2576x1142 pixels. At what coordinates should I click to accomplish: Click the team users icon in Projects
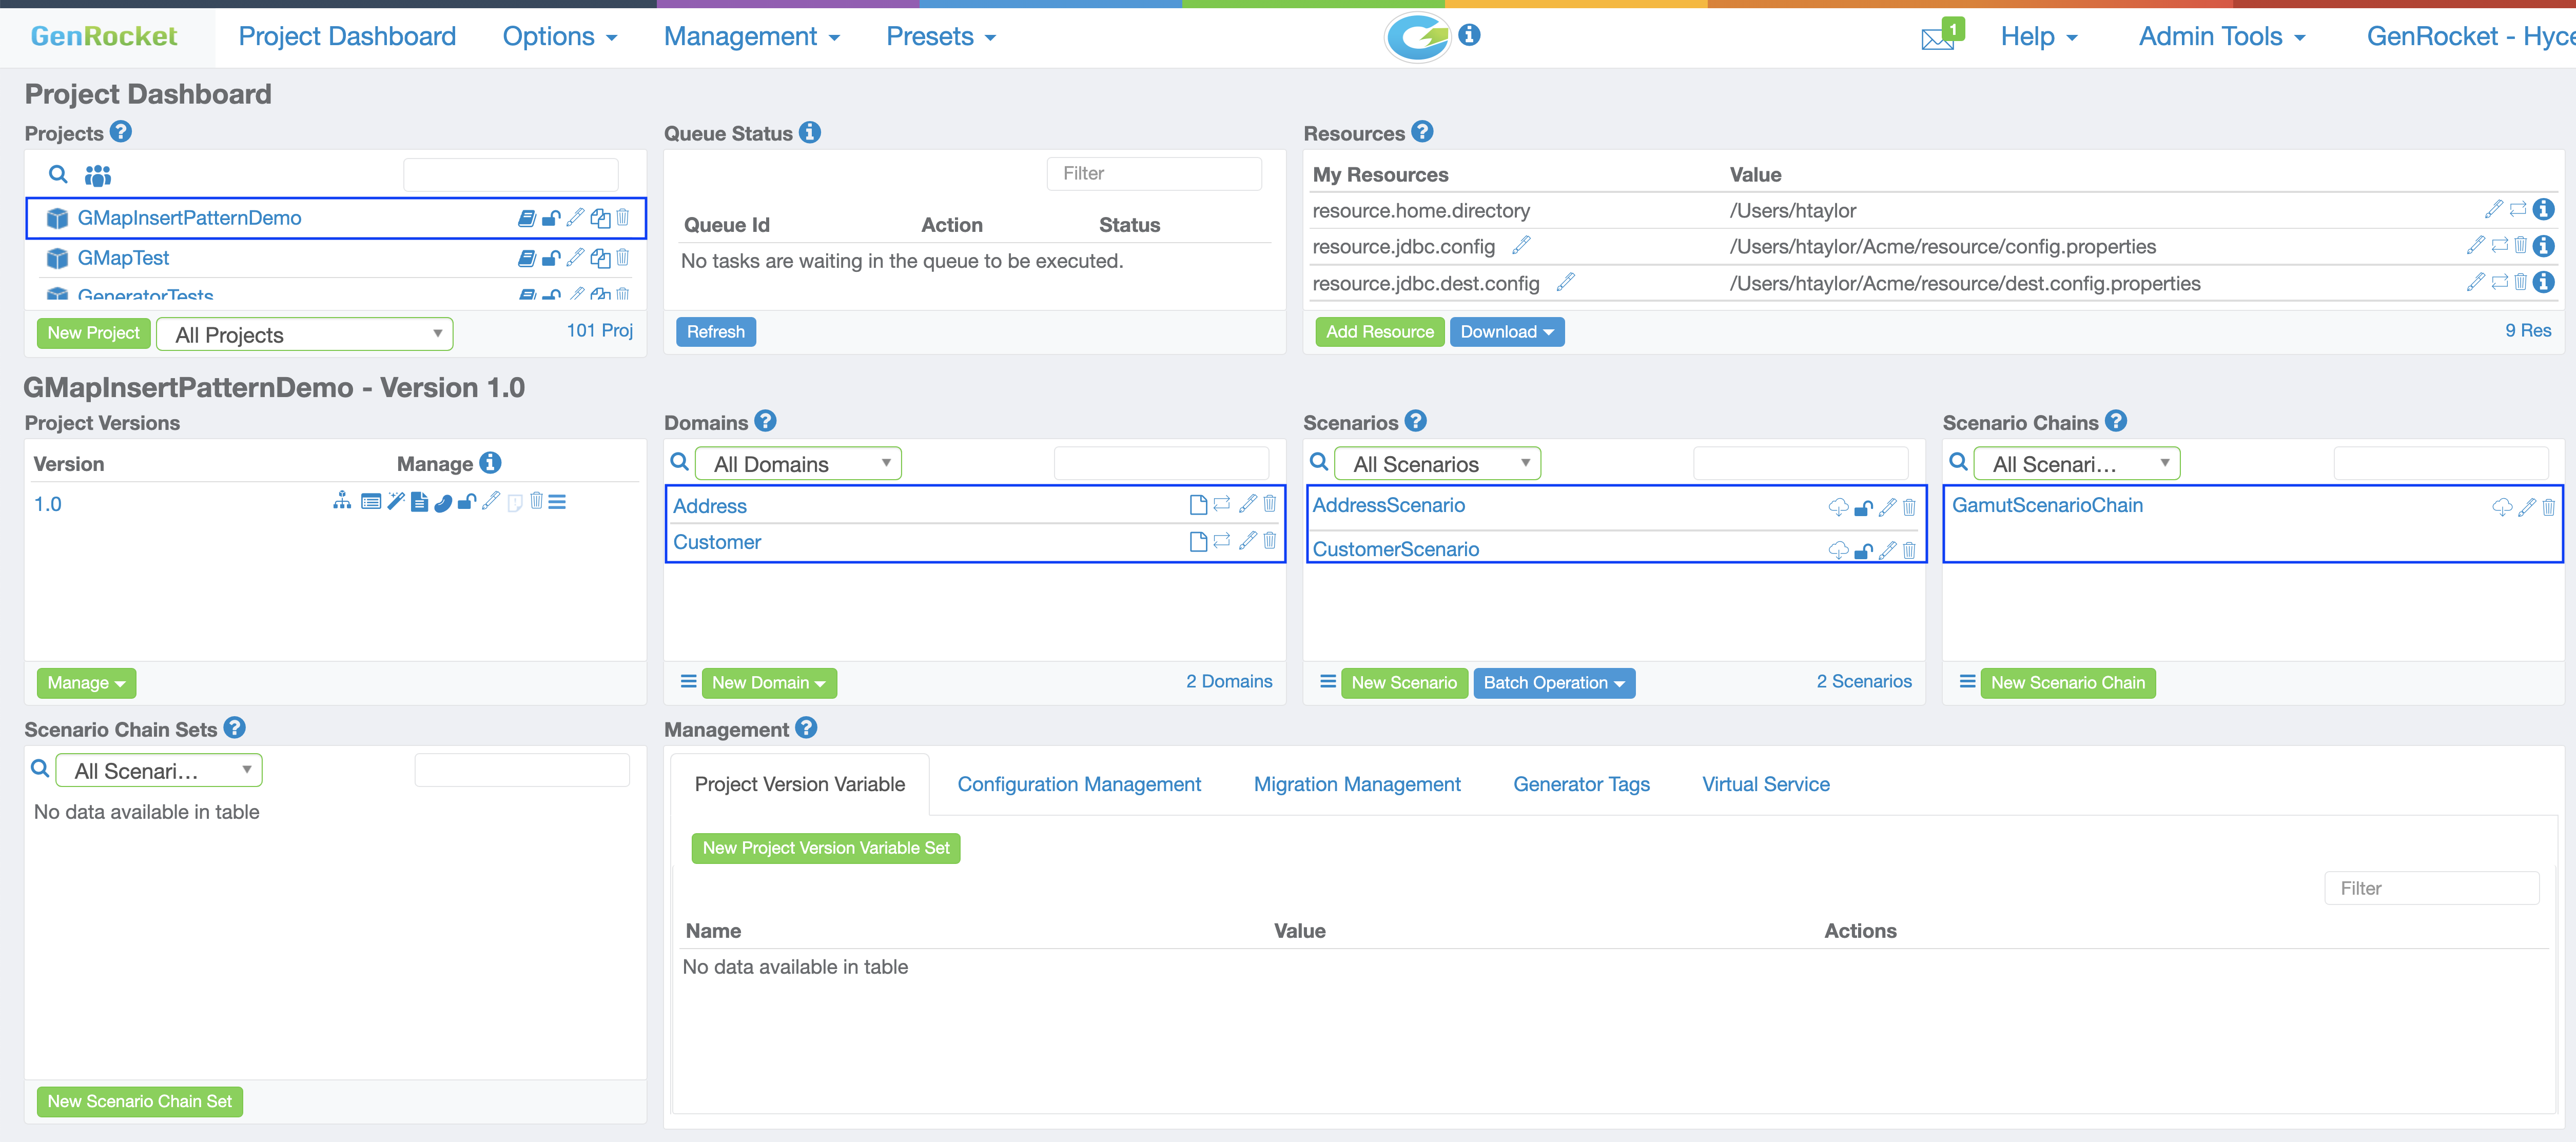[98, 176]
